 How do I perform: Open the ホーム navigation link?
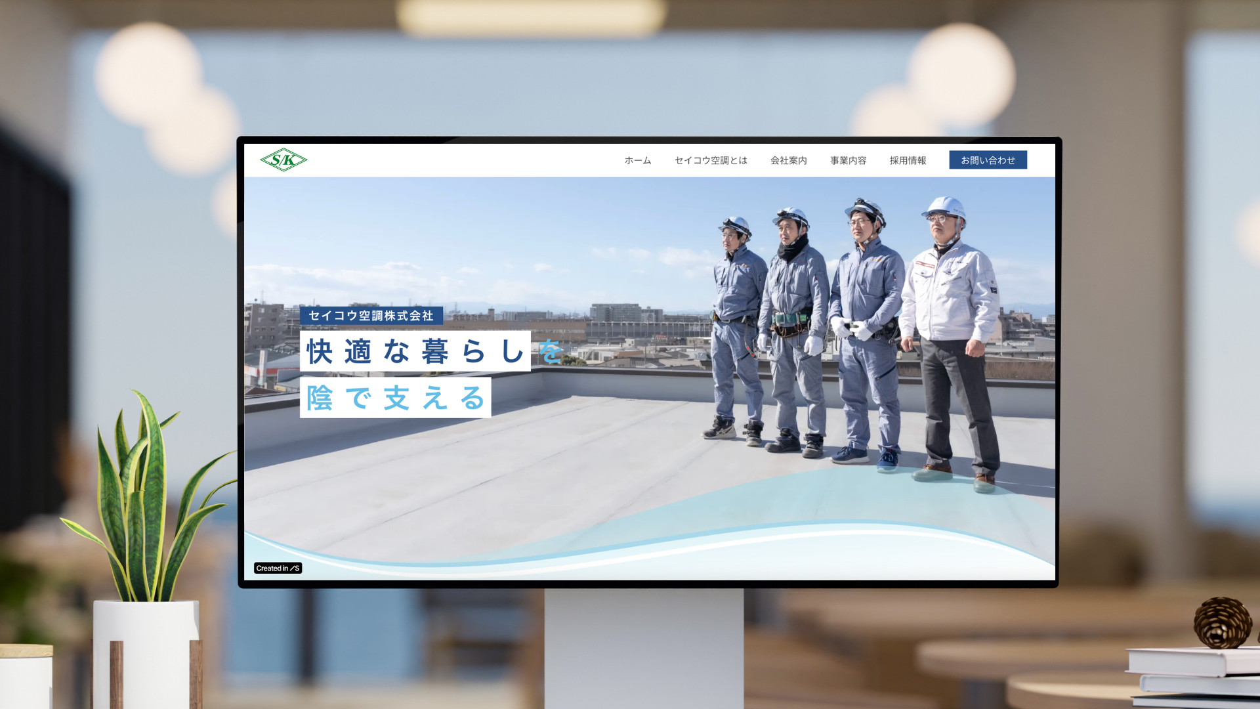pos(637,160)
